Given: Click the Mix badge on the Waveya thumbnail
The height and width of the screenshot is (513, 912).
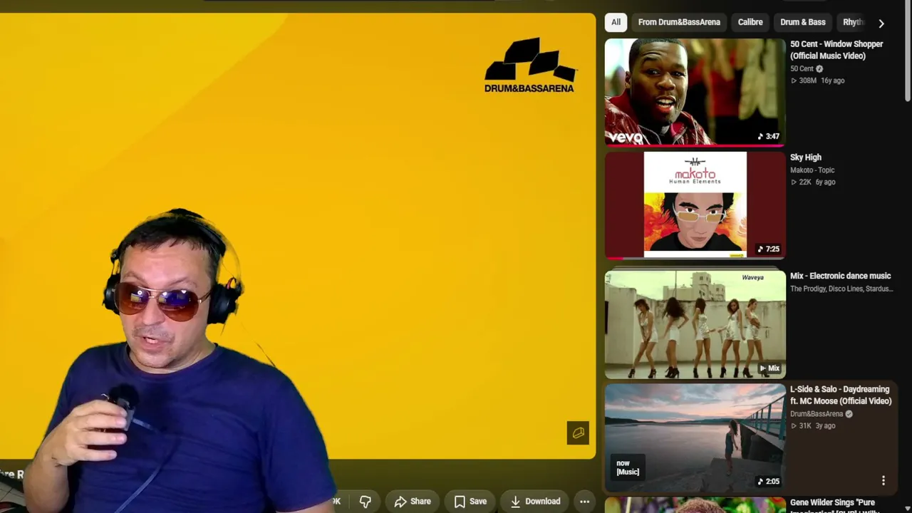Looking at the screenshot, I should tap(769, 368).
